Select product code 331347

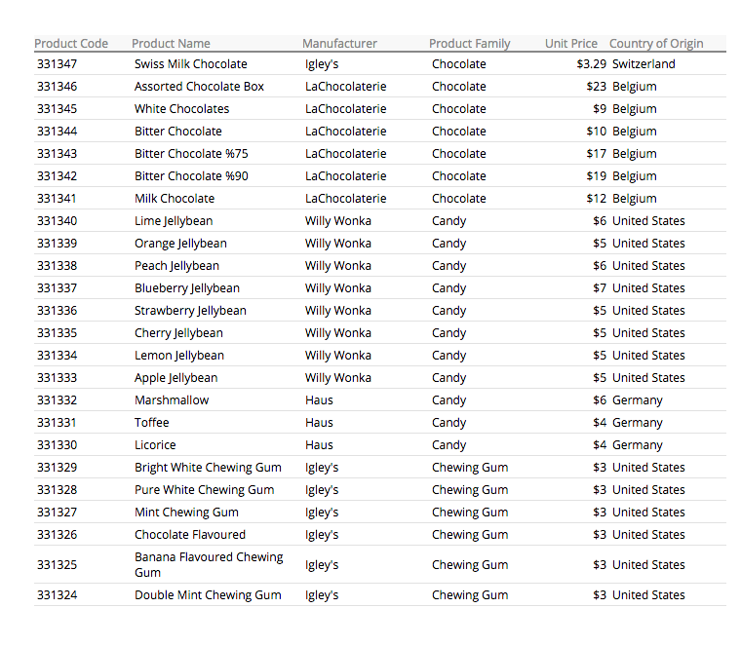[58, 63]
